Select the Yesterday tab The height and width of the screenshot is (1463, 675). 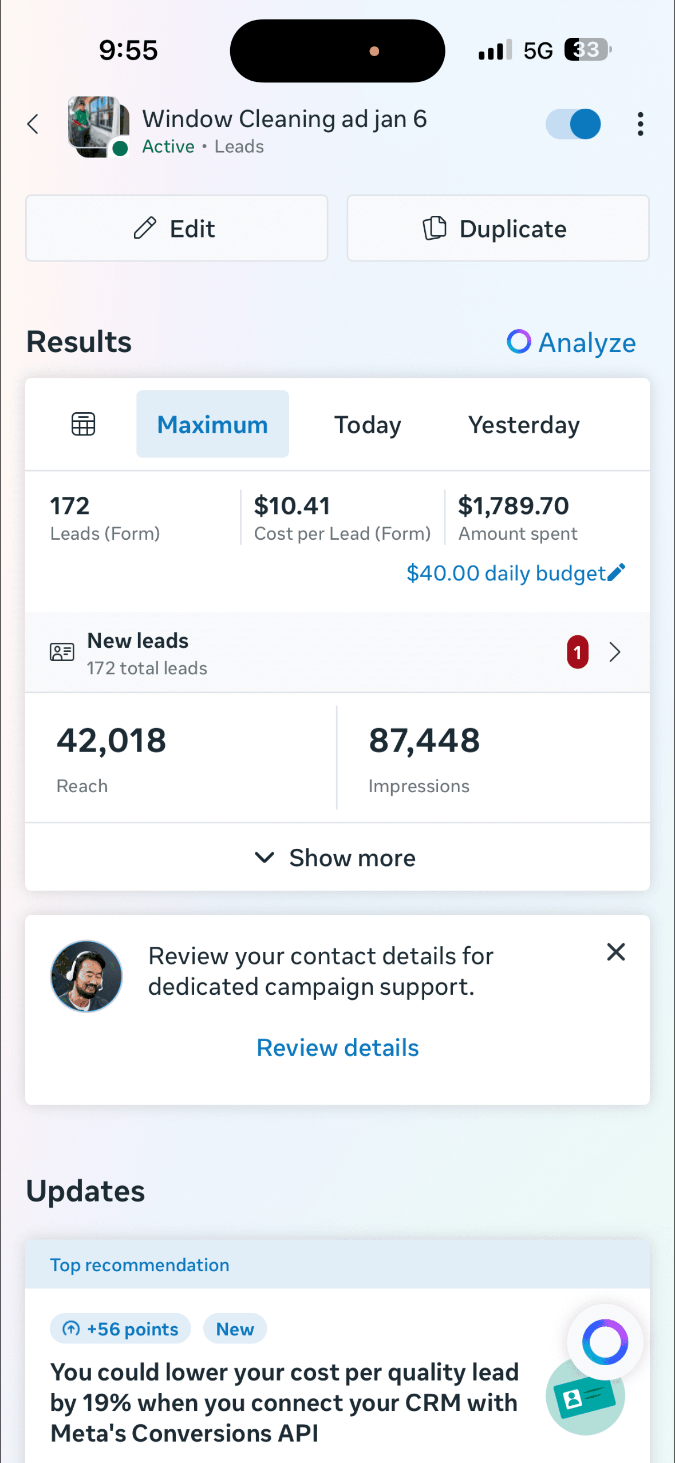tap(523, 424)
